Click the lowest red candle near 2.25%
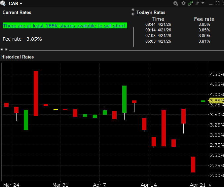The image size is (224, 187). pyautogui.click(x=193, y=165)
